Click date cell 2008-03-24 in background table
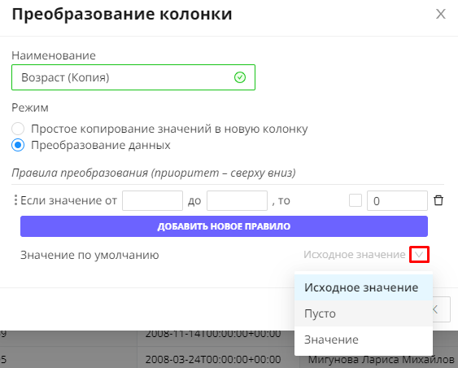 click(x=213, y=359)
